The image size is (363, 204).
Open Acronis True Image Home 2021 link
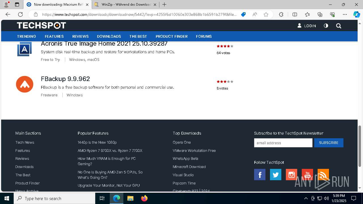(104, 44)
